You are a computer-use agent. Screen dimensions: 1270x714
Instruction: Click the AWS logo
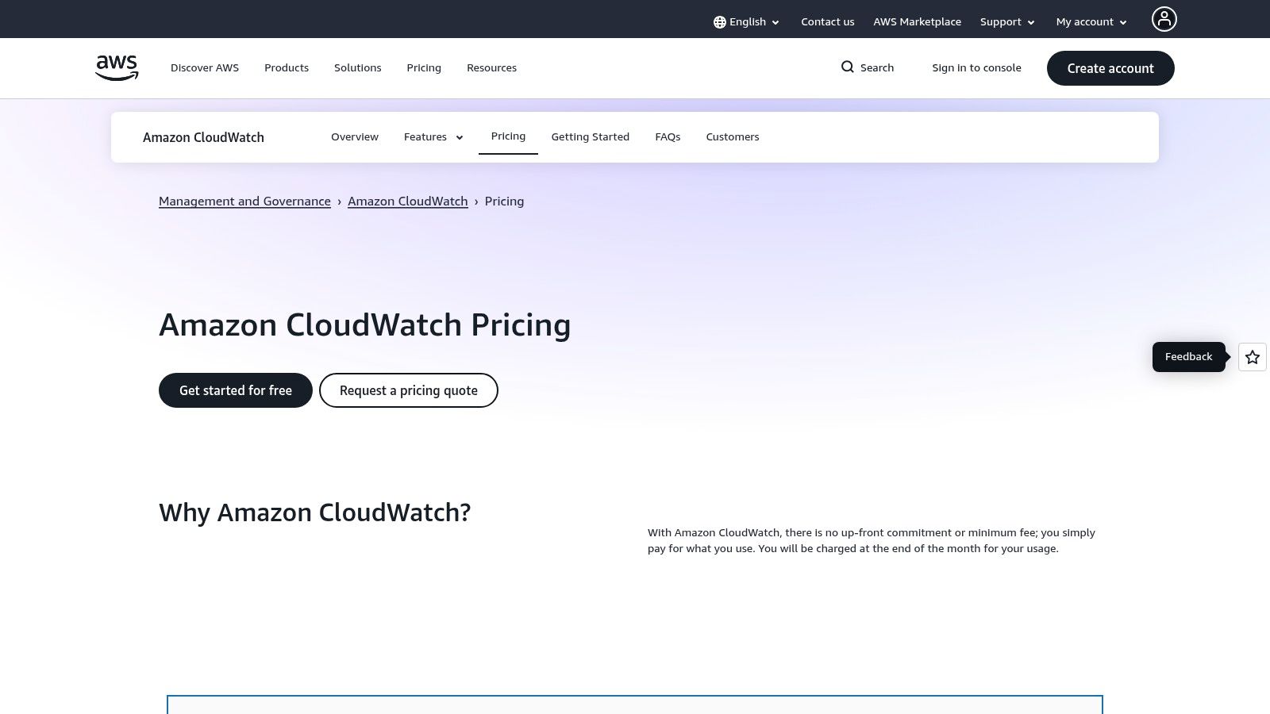[x=116, y=67]
